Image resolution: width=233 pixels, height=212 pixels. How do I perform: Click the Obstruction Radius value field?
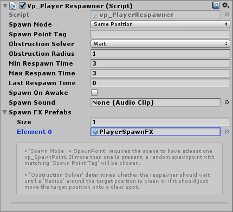coord(160,54)
